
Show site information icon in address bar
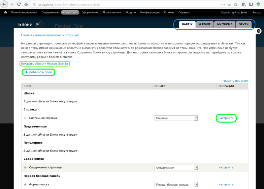pos(35,4)
